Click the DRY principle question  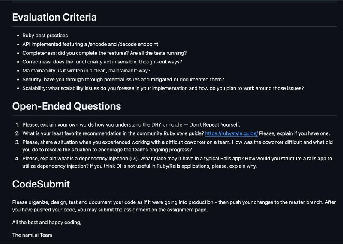click(131, 124)
